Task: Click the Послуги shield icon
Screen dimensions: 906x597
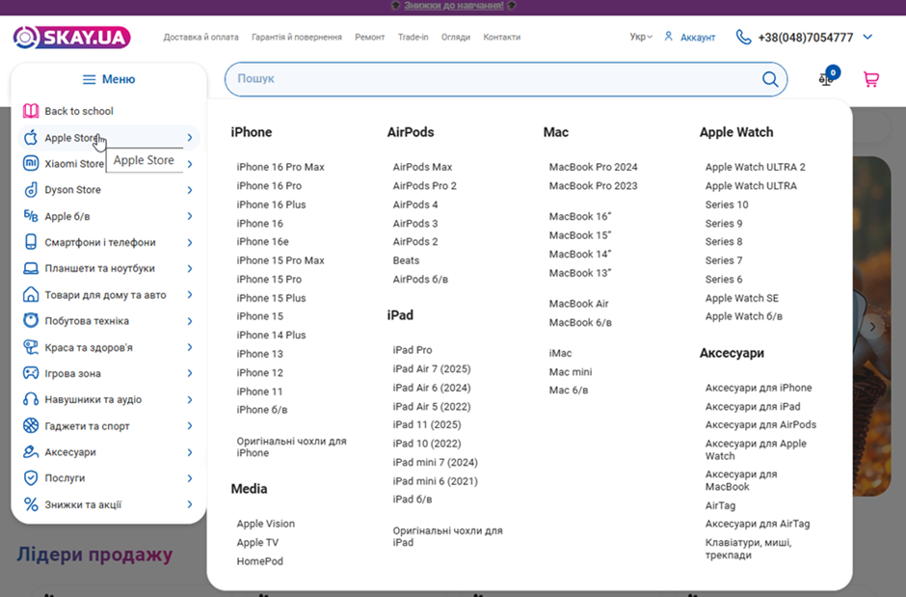Action: (x=31, y=478)
